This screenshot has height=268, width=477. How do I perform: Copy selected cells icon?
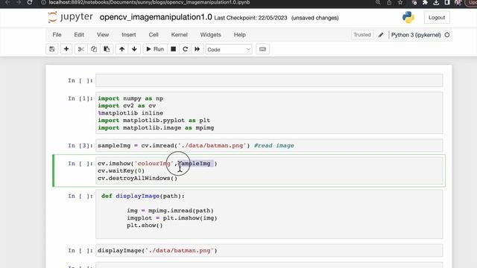pyautogui.click(x=94, y=49)
